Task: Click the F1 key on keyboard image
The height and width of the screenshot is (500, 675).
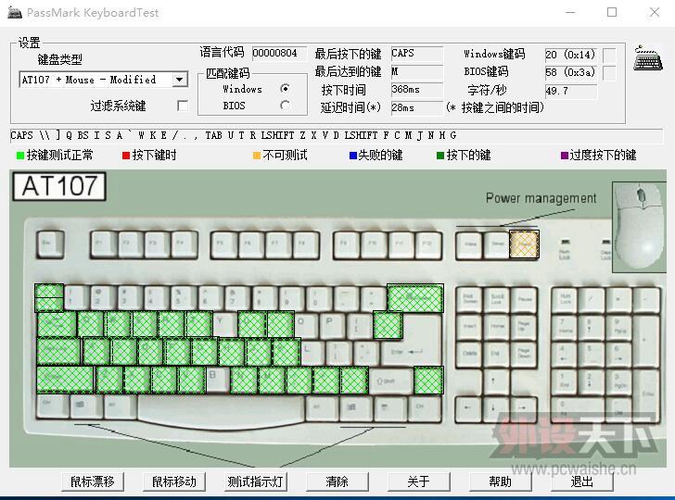Action: [104, 245]
